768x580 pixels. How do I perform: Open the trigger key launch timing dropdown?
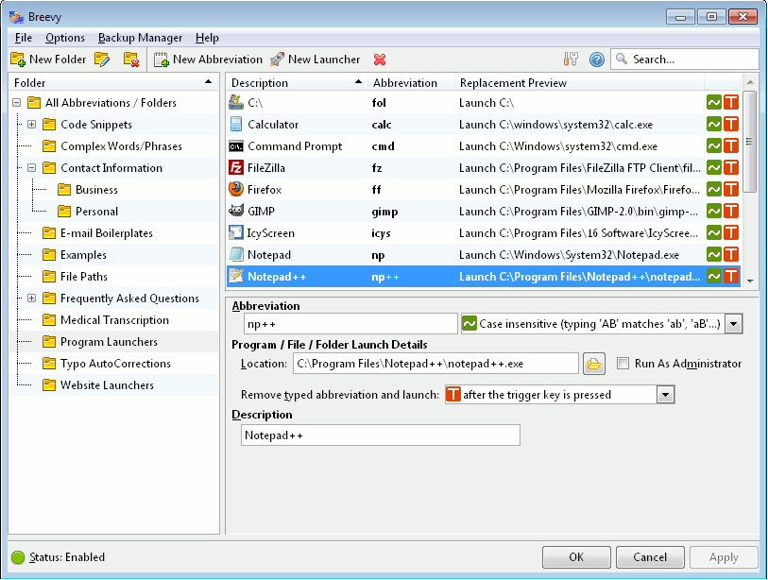(x=665, y=395)
